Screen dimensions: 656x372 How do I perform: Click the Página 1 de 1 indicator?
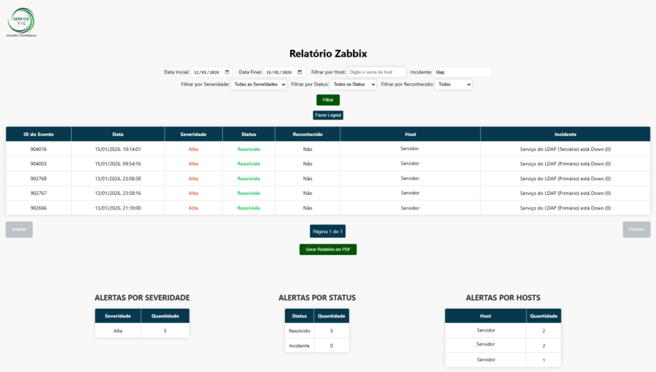coord(328,231)
